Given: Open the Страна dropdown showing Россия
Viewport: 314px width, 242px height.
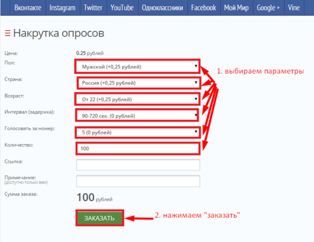Looking at the screenshot, I should [x=139, y=83].
